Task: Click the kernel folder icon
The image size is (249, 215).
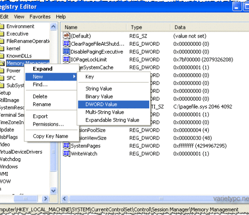Action: tap(2, 48)
